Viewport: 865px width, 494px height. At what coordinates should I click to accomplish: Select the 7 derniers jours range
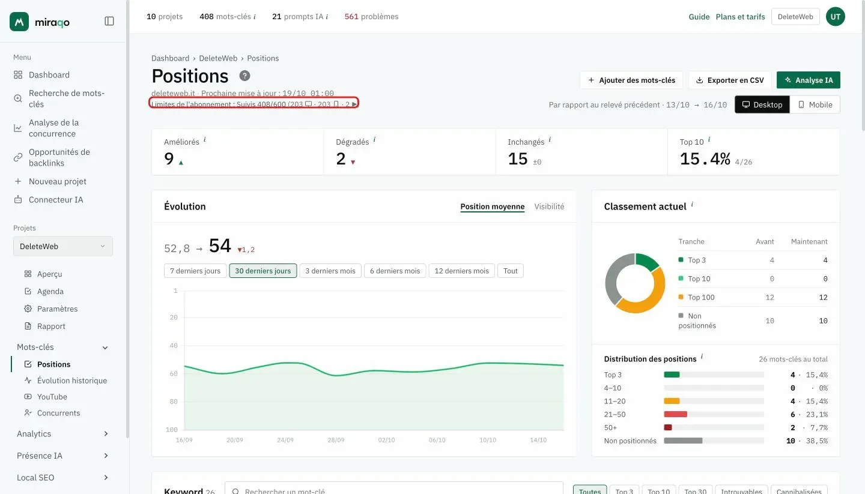click(x=195, y=271)
